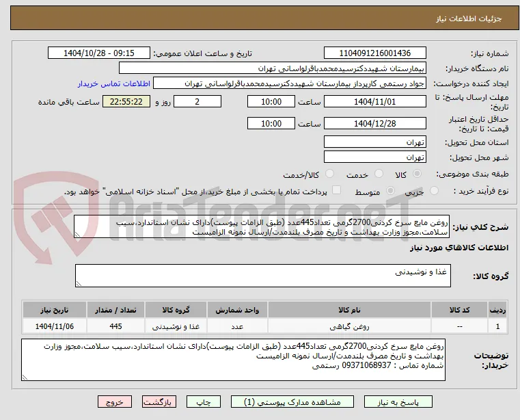
Task: Click the شهر محل تحویل field
Action: tap(374, 157)
